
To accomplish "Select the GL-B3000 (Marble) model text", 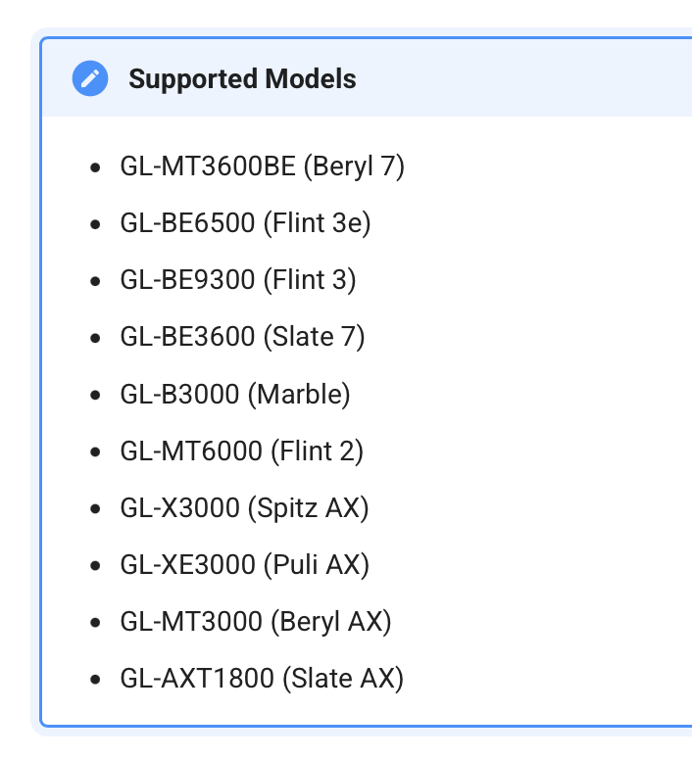I will (x=235, y=394).
